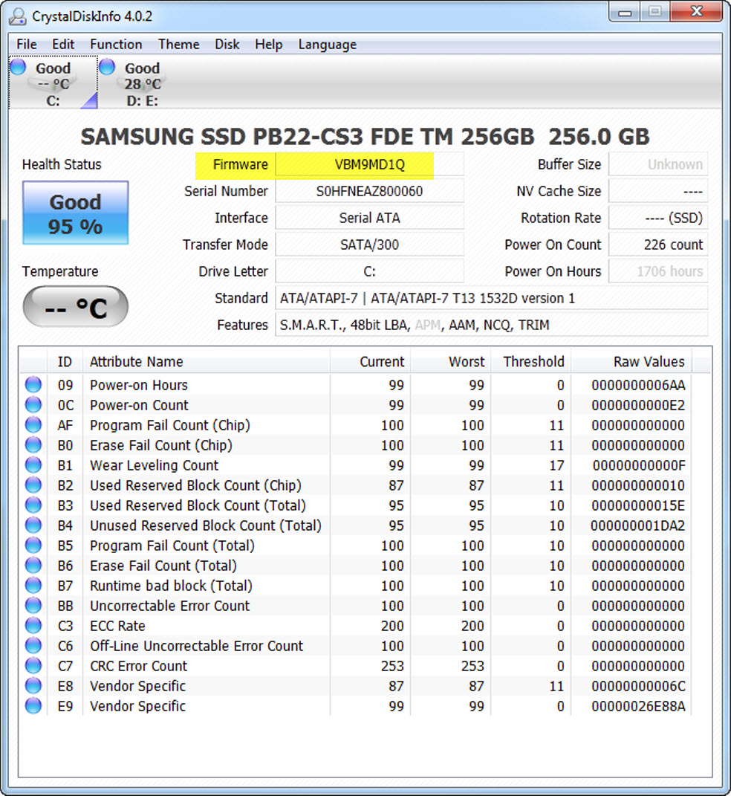This screenshot has width=731, height=796.
Task: Click the Interface field Serial ATA
Action: [x=369, y=219]
